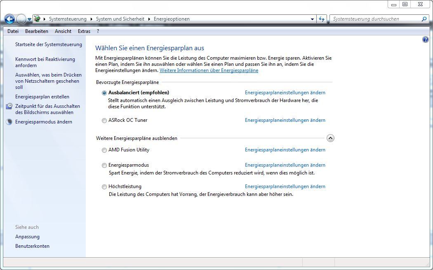Click the clock icon beside Zeitpunkt für das Ausschalten
The image size is (433, 270).
9,106
